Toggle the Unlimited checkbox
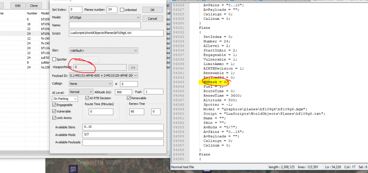The image size is (368, 173). (122, 10)
